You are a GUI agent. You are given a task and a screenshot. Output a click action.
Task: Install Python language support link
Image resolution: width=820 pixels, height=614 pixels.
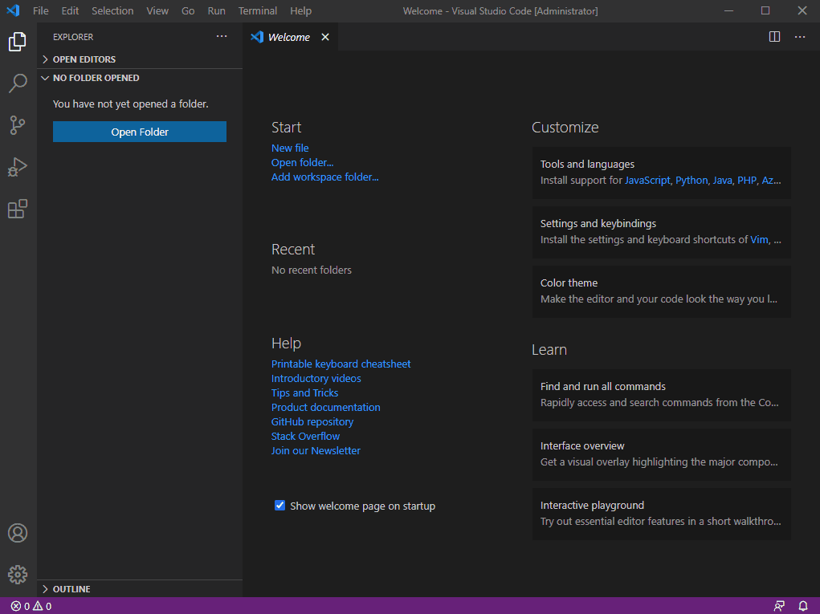(691, 181)
